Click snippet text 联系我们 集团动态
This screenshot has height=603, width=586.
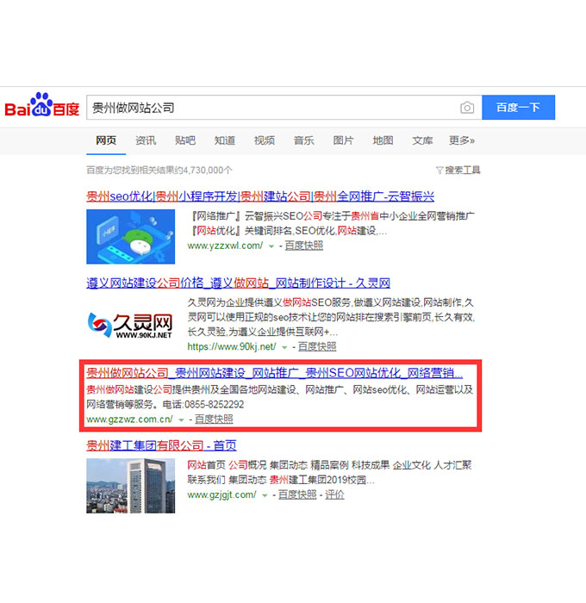[x=227, y=480]
